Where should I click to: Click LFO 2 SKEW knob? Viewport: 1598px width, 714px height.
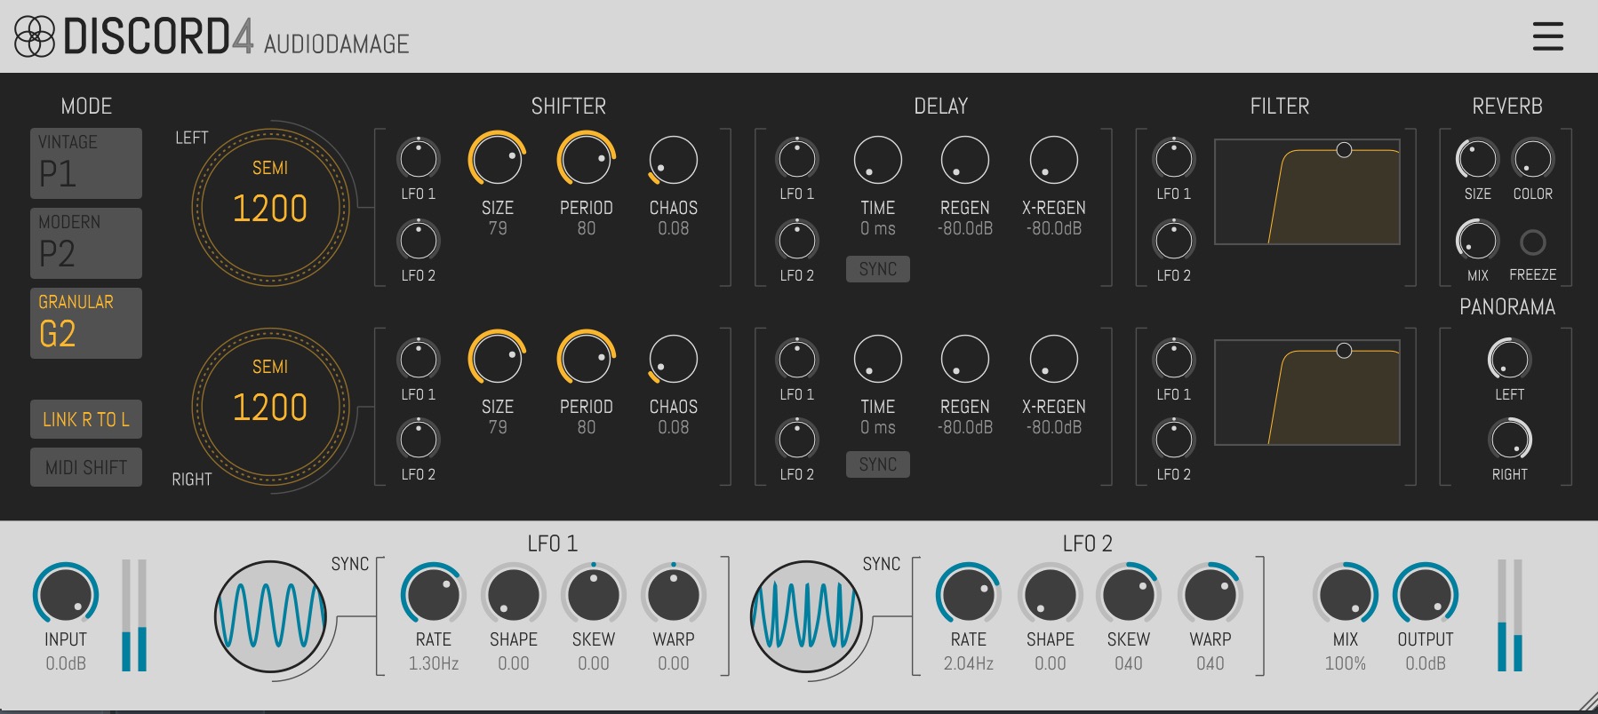(1129, 594)
